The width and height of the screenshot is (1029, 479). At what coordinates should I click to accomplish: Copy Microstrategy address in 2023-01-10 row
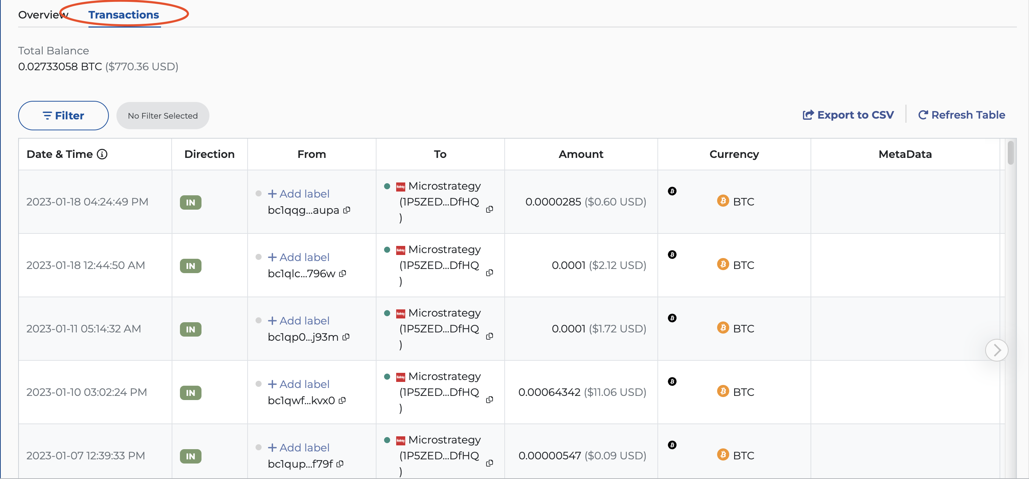point(489,400)
